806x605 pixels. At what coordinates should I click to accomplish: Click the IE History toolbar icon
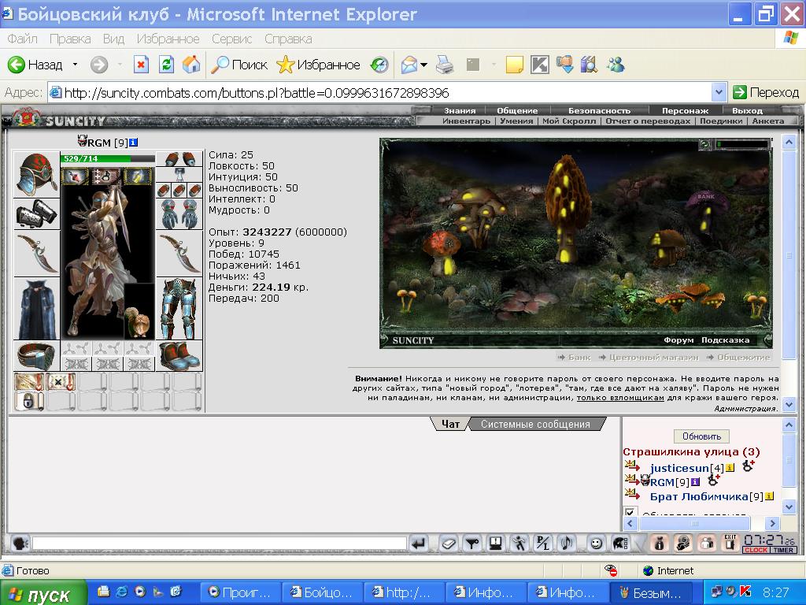[379, 65]
